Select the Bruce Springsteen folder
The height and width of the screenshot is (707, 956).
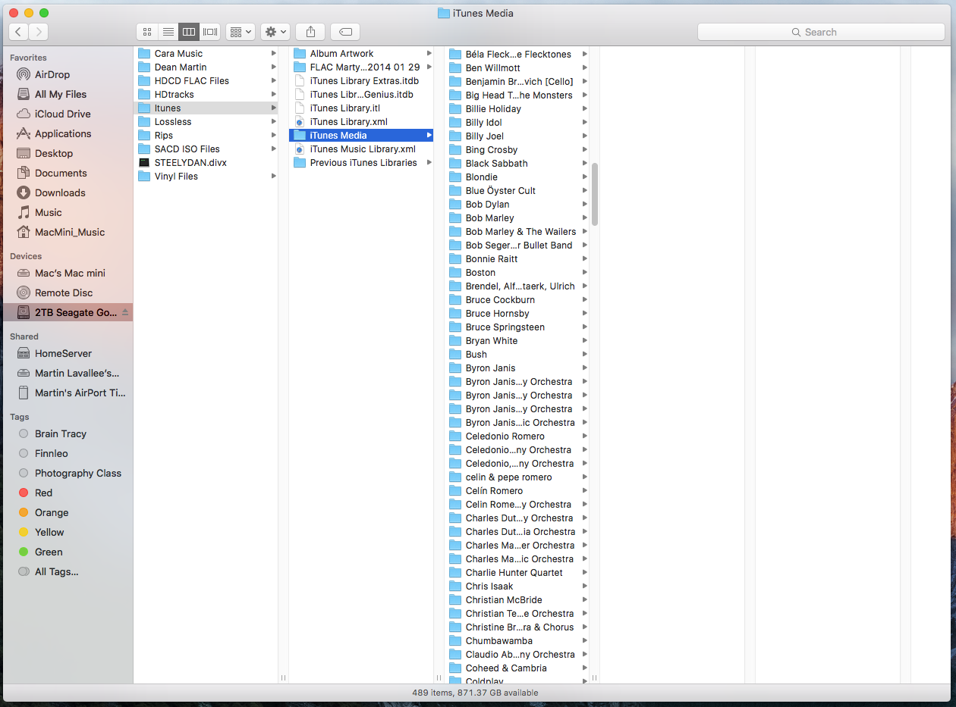click(x=517, y=327)
